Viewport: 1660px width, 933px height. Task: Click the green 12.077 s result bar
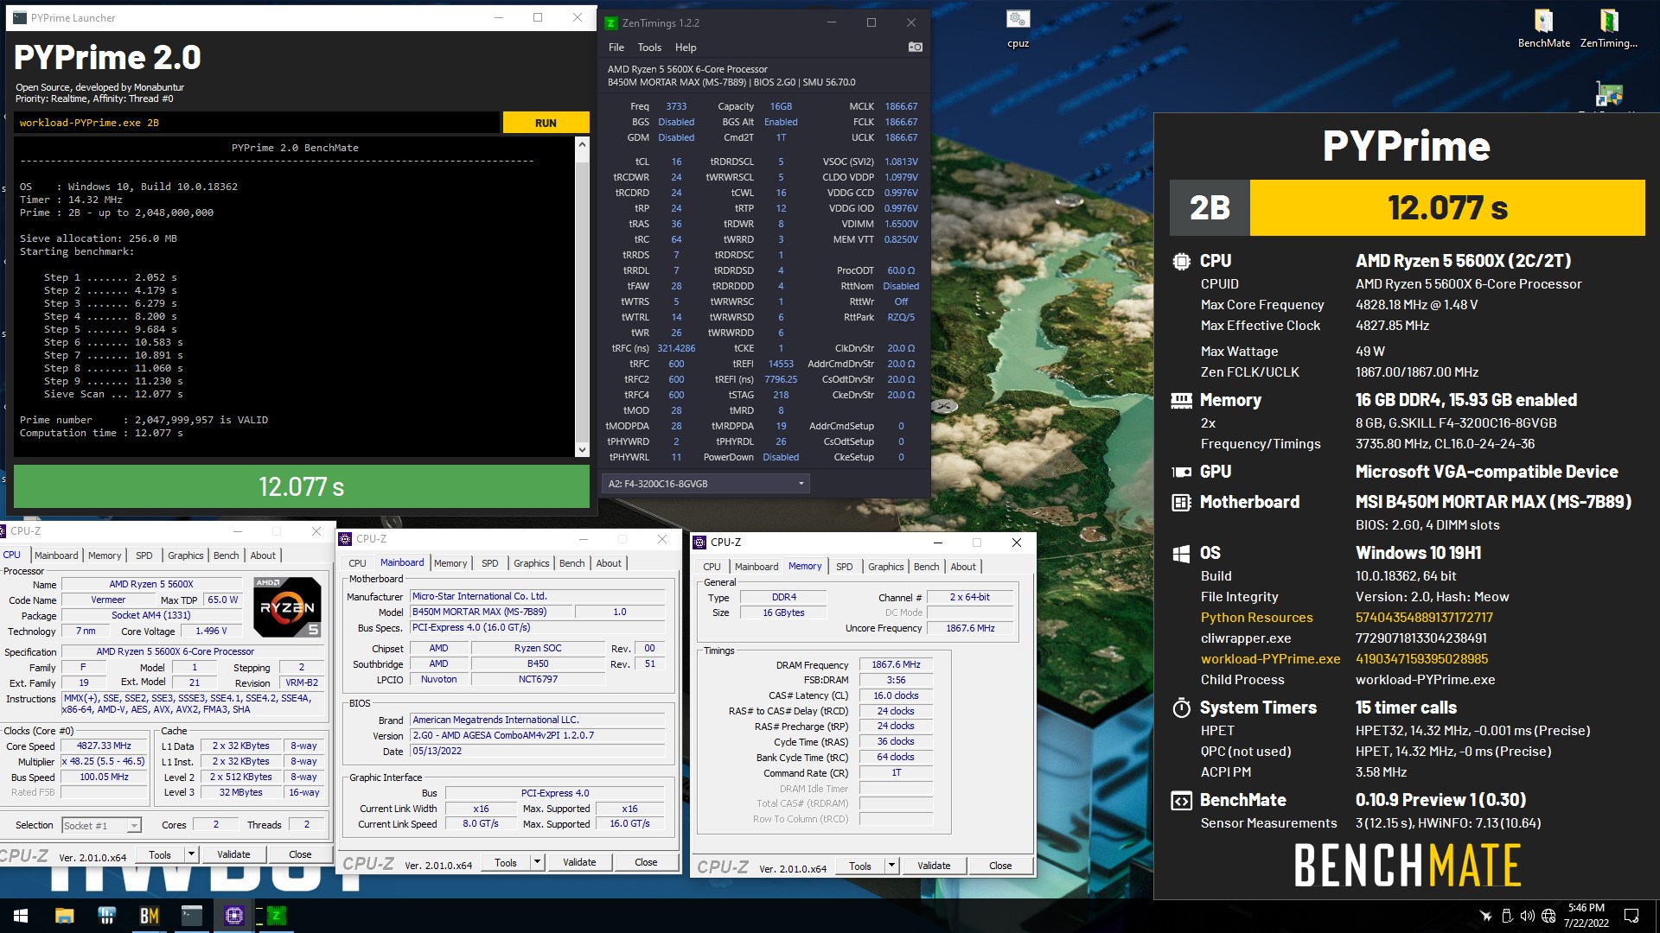302,486
